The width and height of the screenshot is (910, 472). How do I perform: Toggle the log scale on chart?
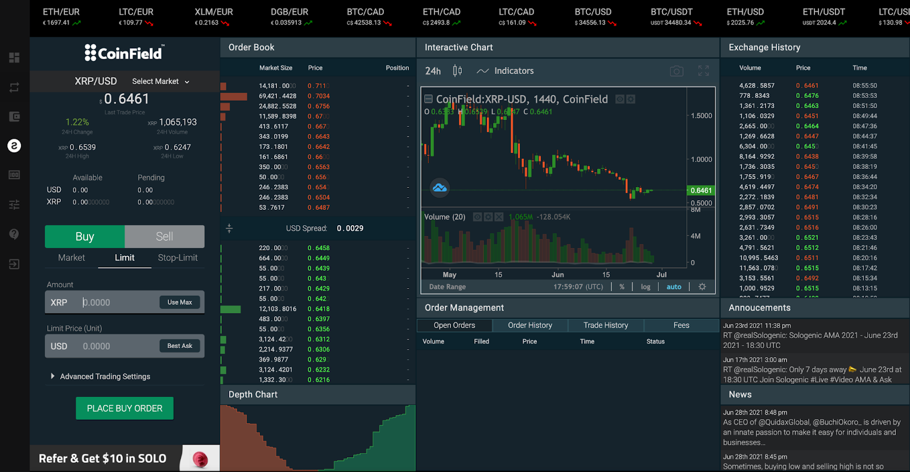point(646,287)
